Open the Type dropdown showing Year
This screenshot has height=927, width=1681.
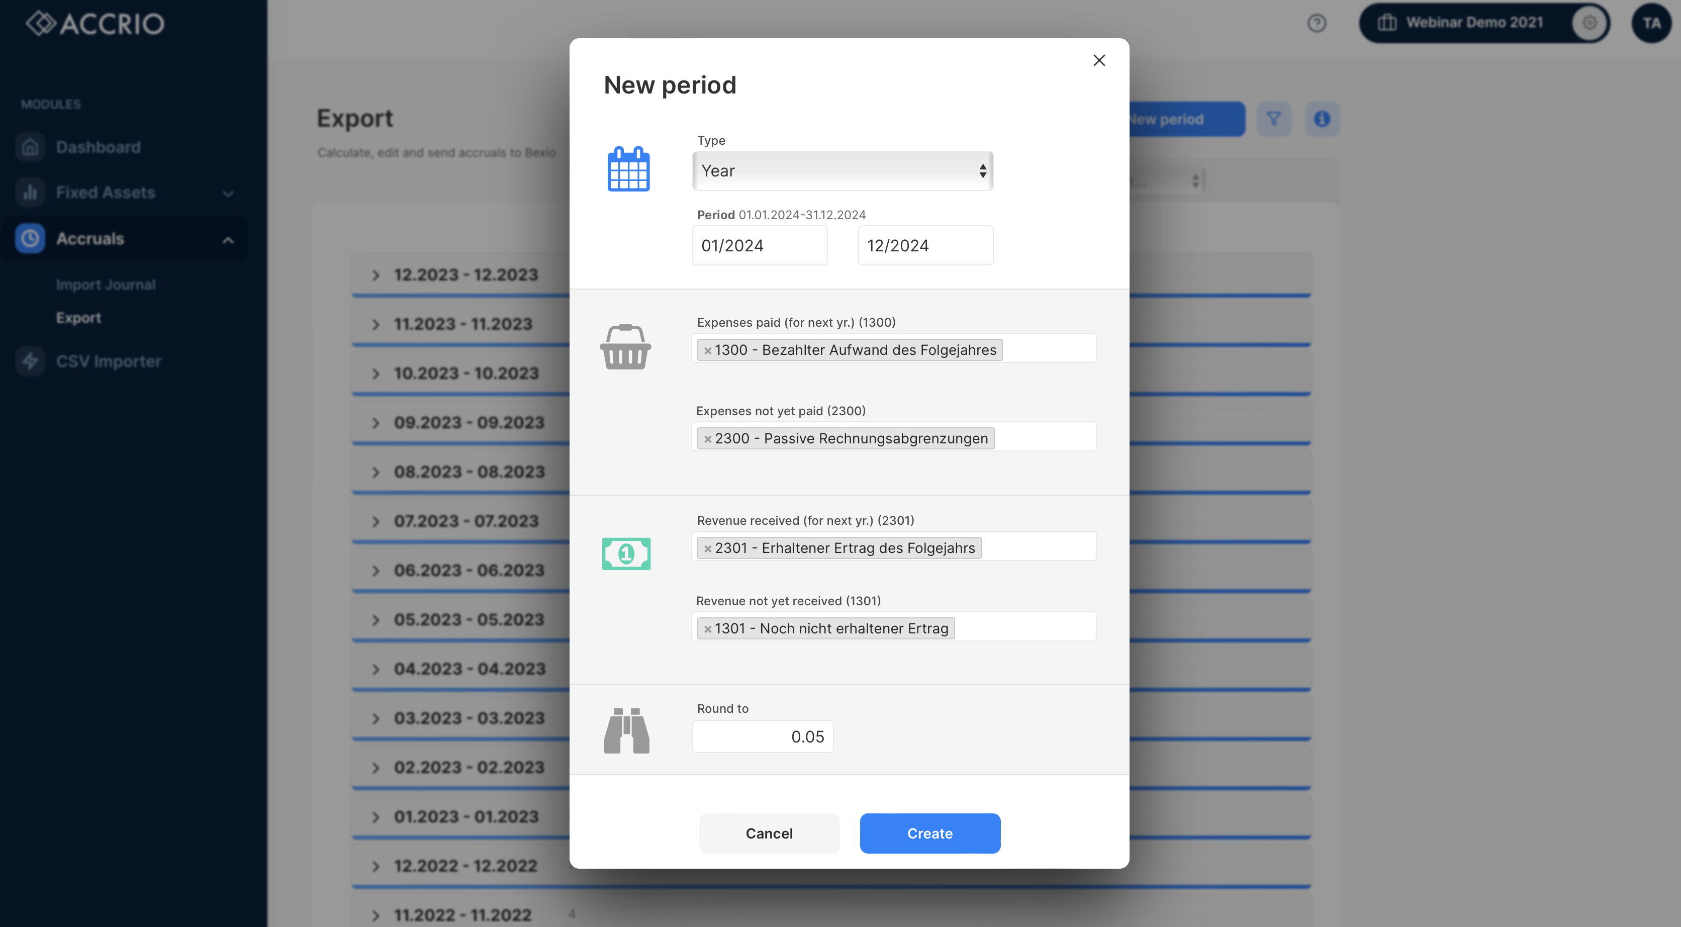point(842,171)
